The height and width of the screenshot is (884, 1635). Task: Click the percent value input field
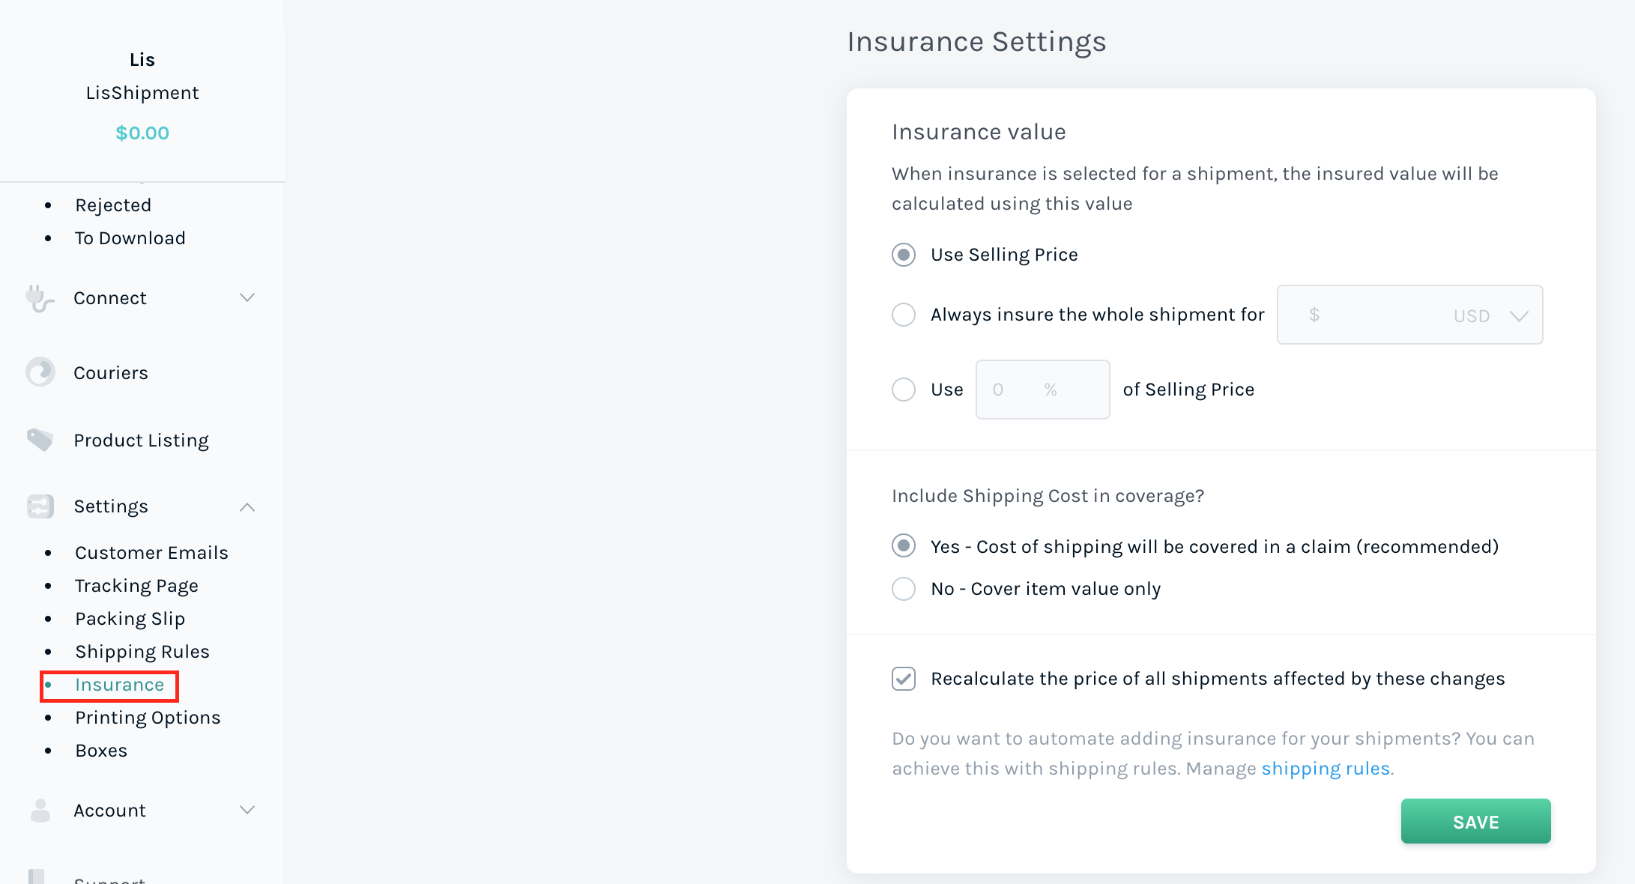1042,390
